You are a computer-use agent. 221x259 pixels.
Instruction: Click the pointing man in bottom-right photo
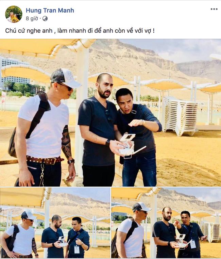click(x=189, y=234)
